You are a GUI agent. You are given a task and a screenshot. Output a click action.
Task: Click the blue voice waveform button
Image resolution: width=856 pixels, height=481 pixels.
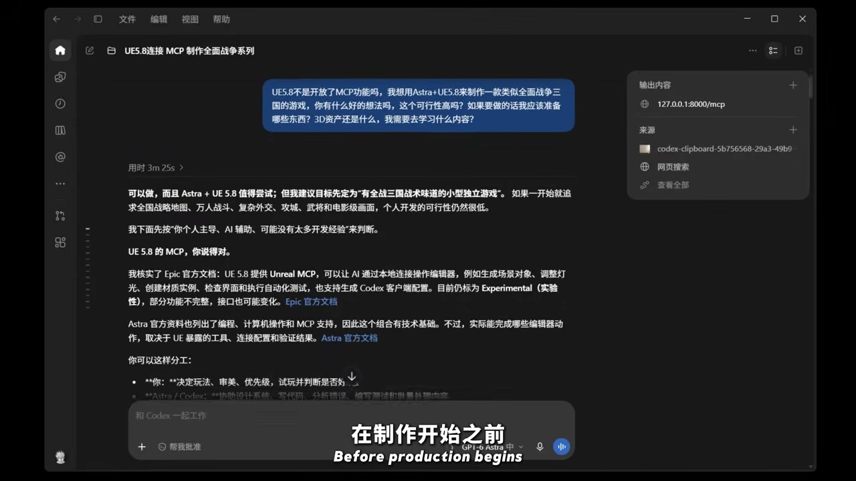(562, 447)
